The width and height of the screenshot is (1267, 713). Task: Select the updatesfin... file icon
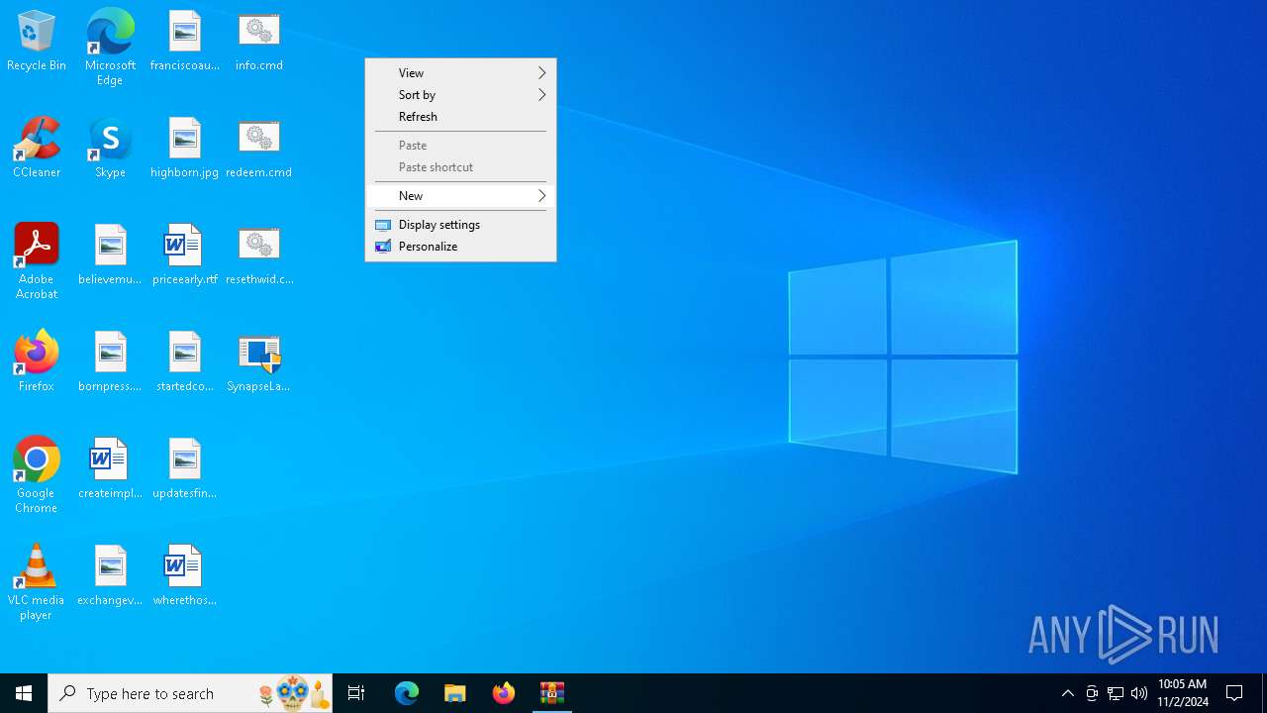pos(185,468)
